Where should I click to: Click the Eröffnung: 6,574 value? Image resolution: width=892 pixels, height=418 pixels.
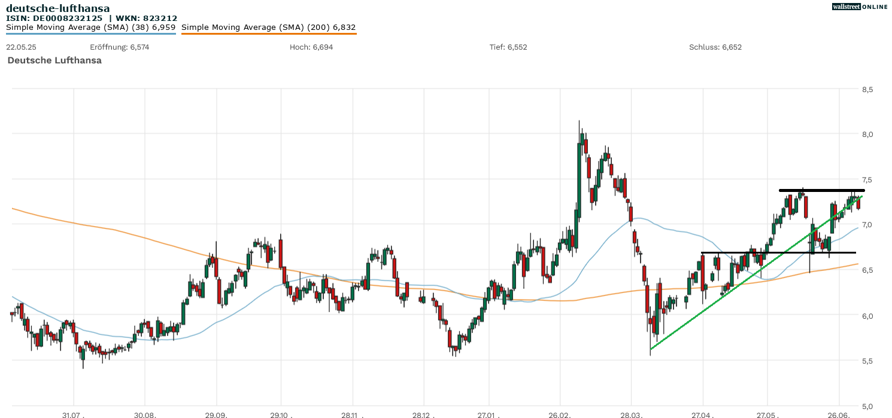tap(119, 47)
